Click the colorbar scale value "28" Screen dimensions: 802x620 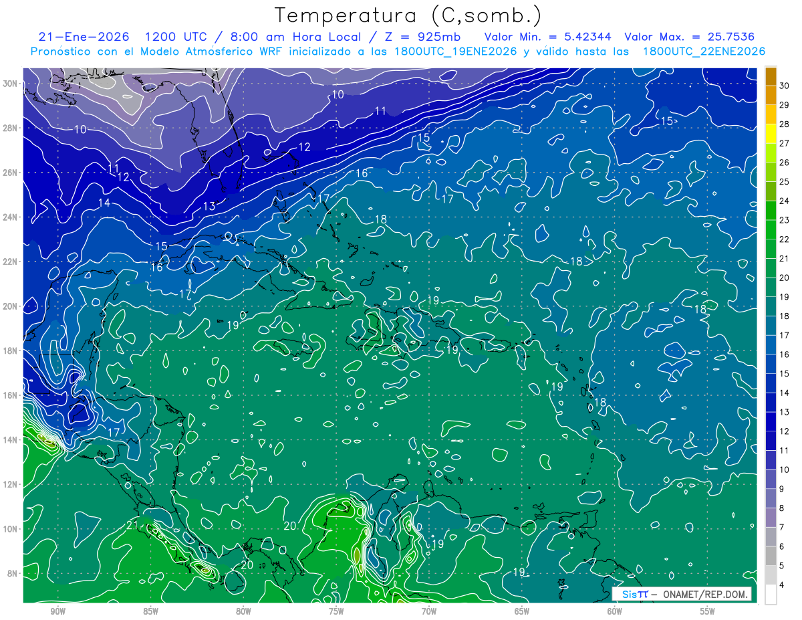point(785,124)
